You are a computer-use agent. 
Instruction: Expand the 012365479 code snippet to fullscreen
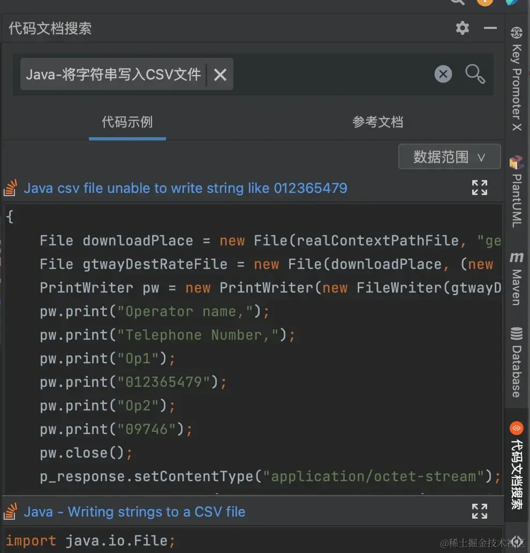(x=480, y=188)
